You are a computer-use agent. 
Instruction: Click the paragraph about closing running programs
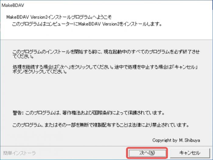coord(106,54)
